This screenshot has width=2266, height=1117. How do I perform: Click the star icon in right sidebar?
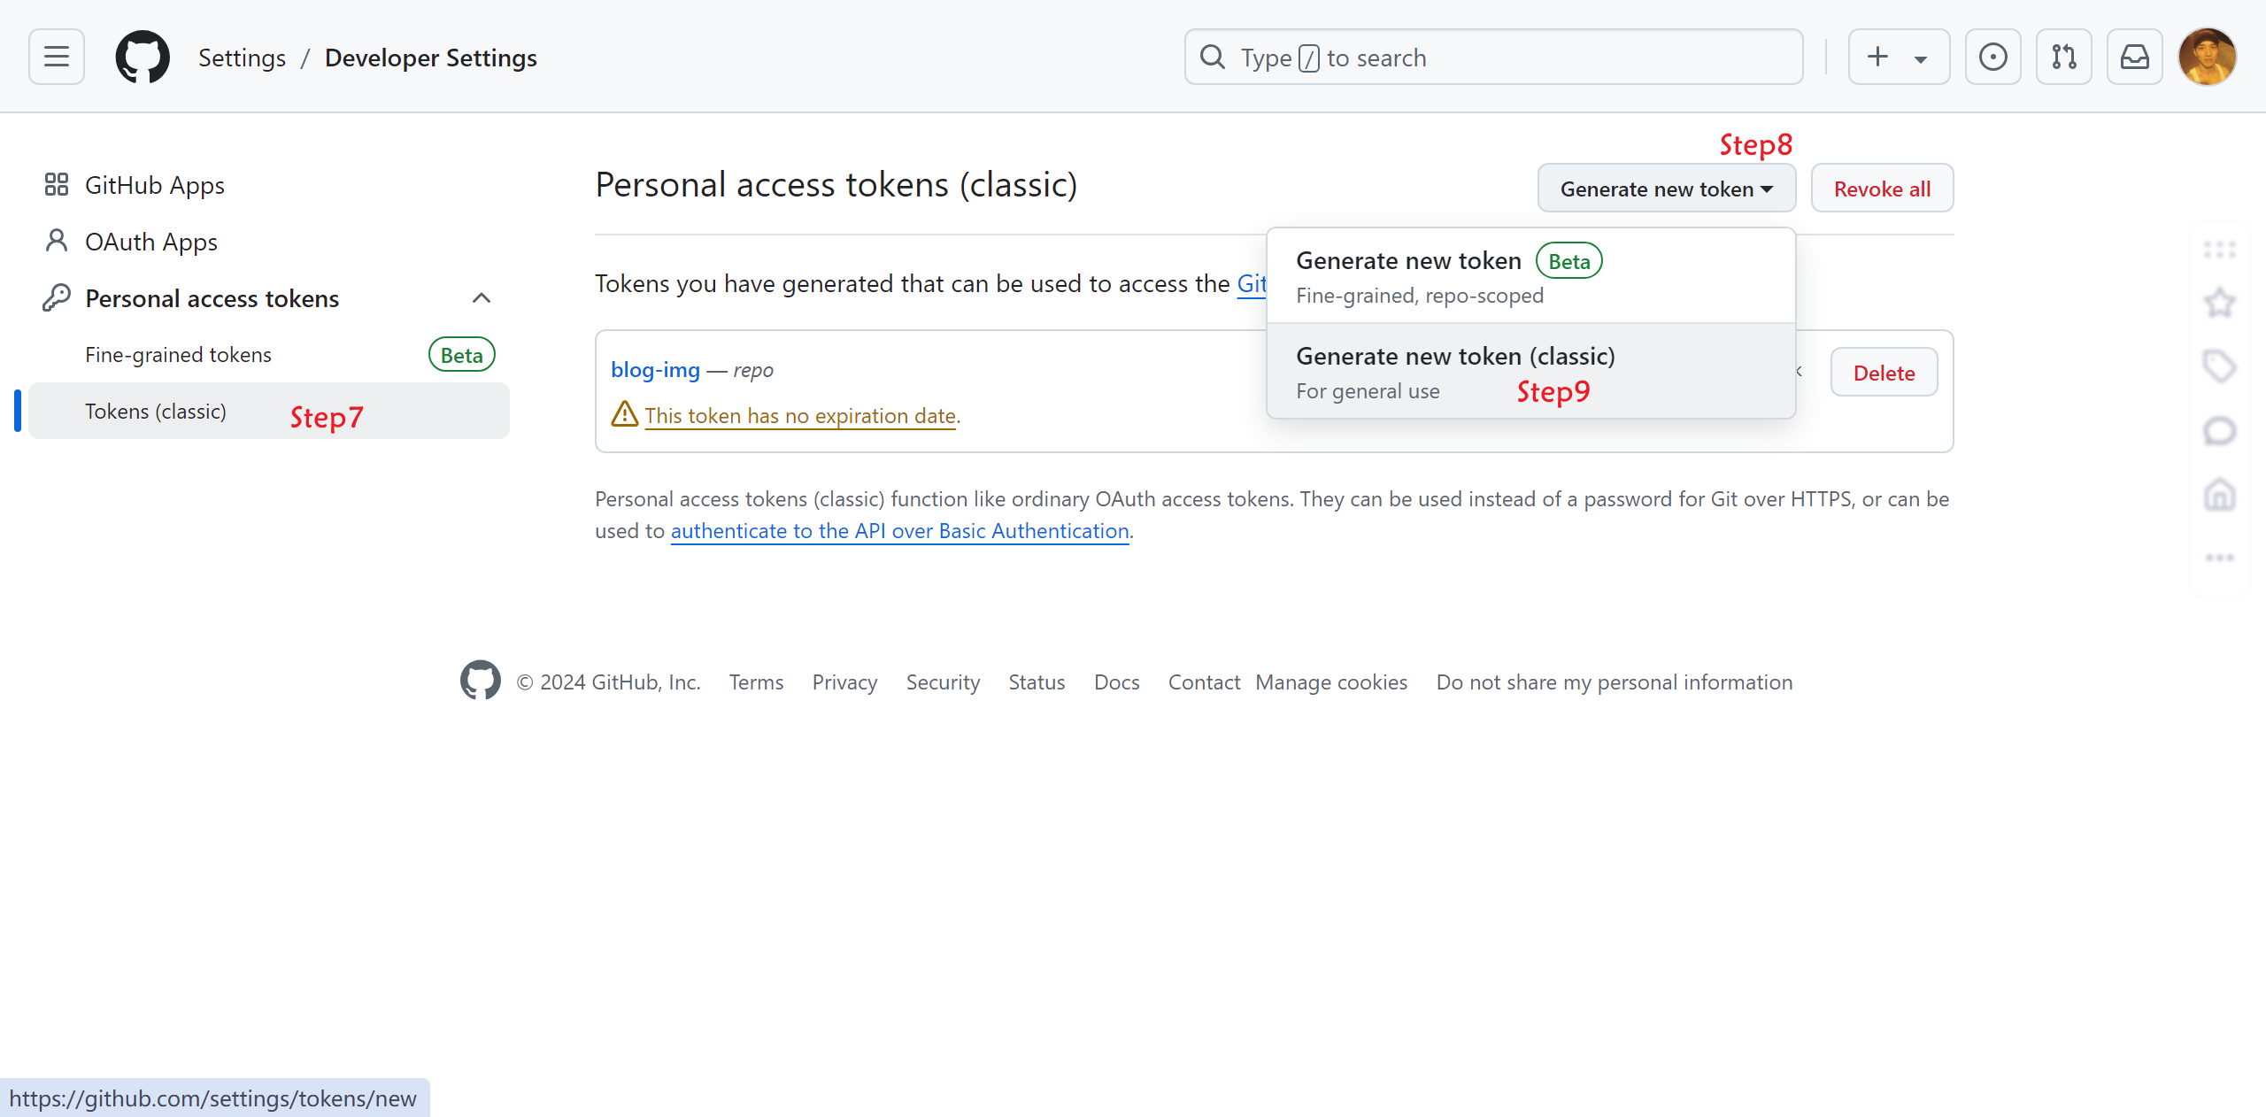click(x=2219, y=304)
